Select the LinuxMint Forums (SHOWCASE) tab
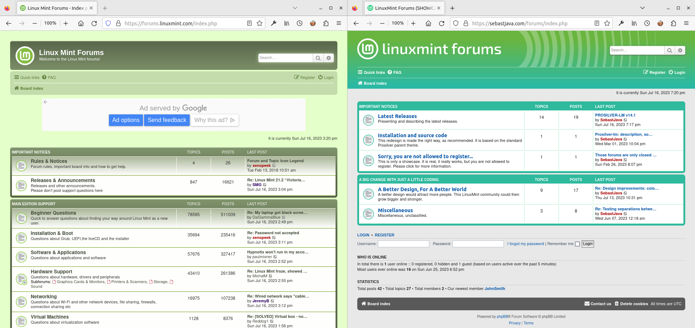The height and width of the screenshot is (328, 695). click(x=404, y=8)
